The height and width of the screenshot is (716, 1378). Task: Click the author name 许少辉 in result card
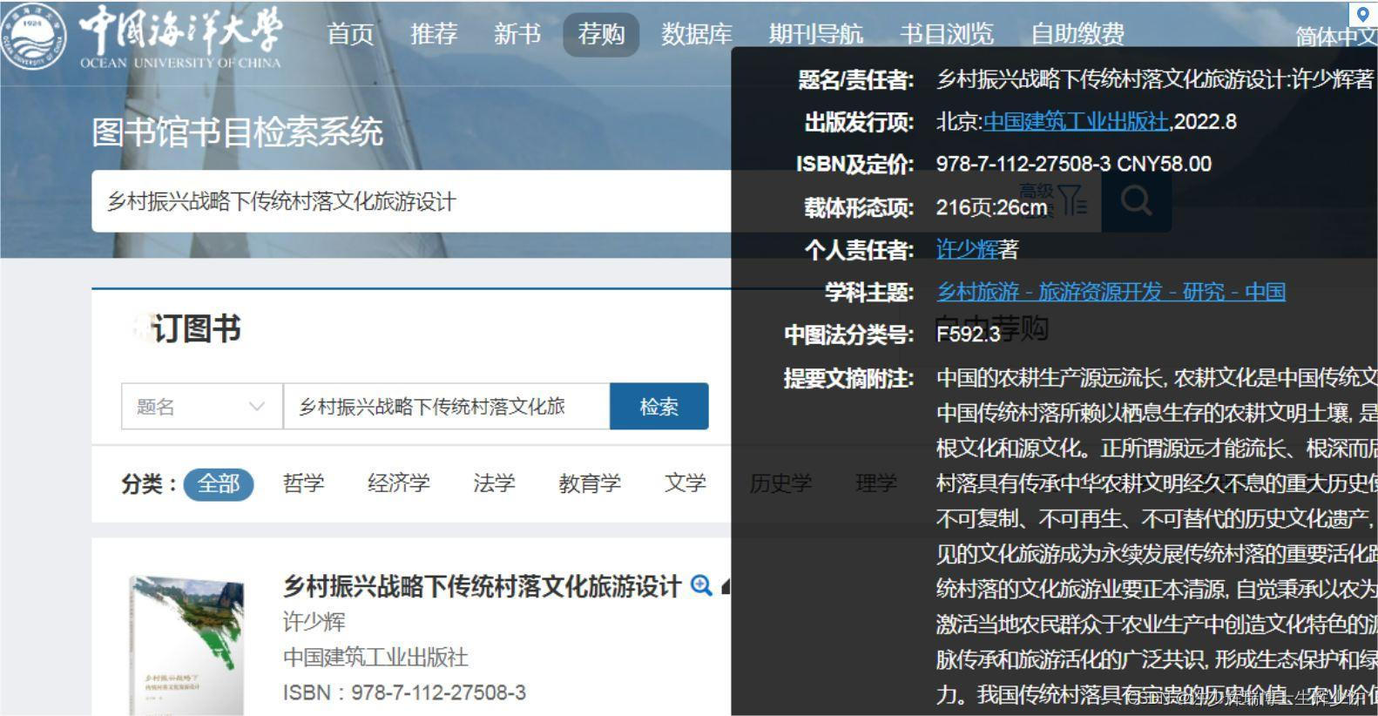tap(314, 622)
